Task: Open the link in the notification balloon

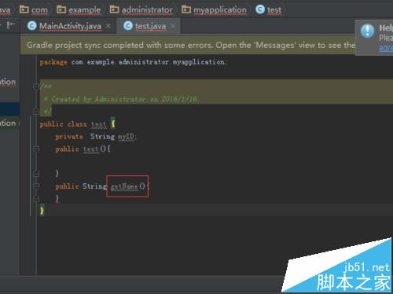Action: tap(386, 48)
